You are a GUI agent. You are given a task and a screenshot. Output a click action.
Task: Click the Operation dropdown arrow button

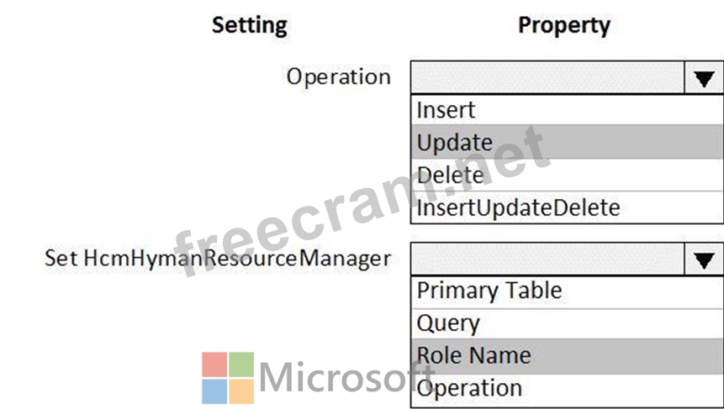(x=703, y=78)
